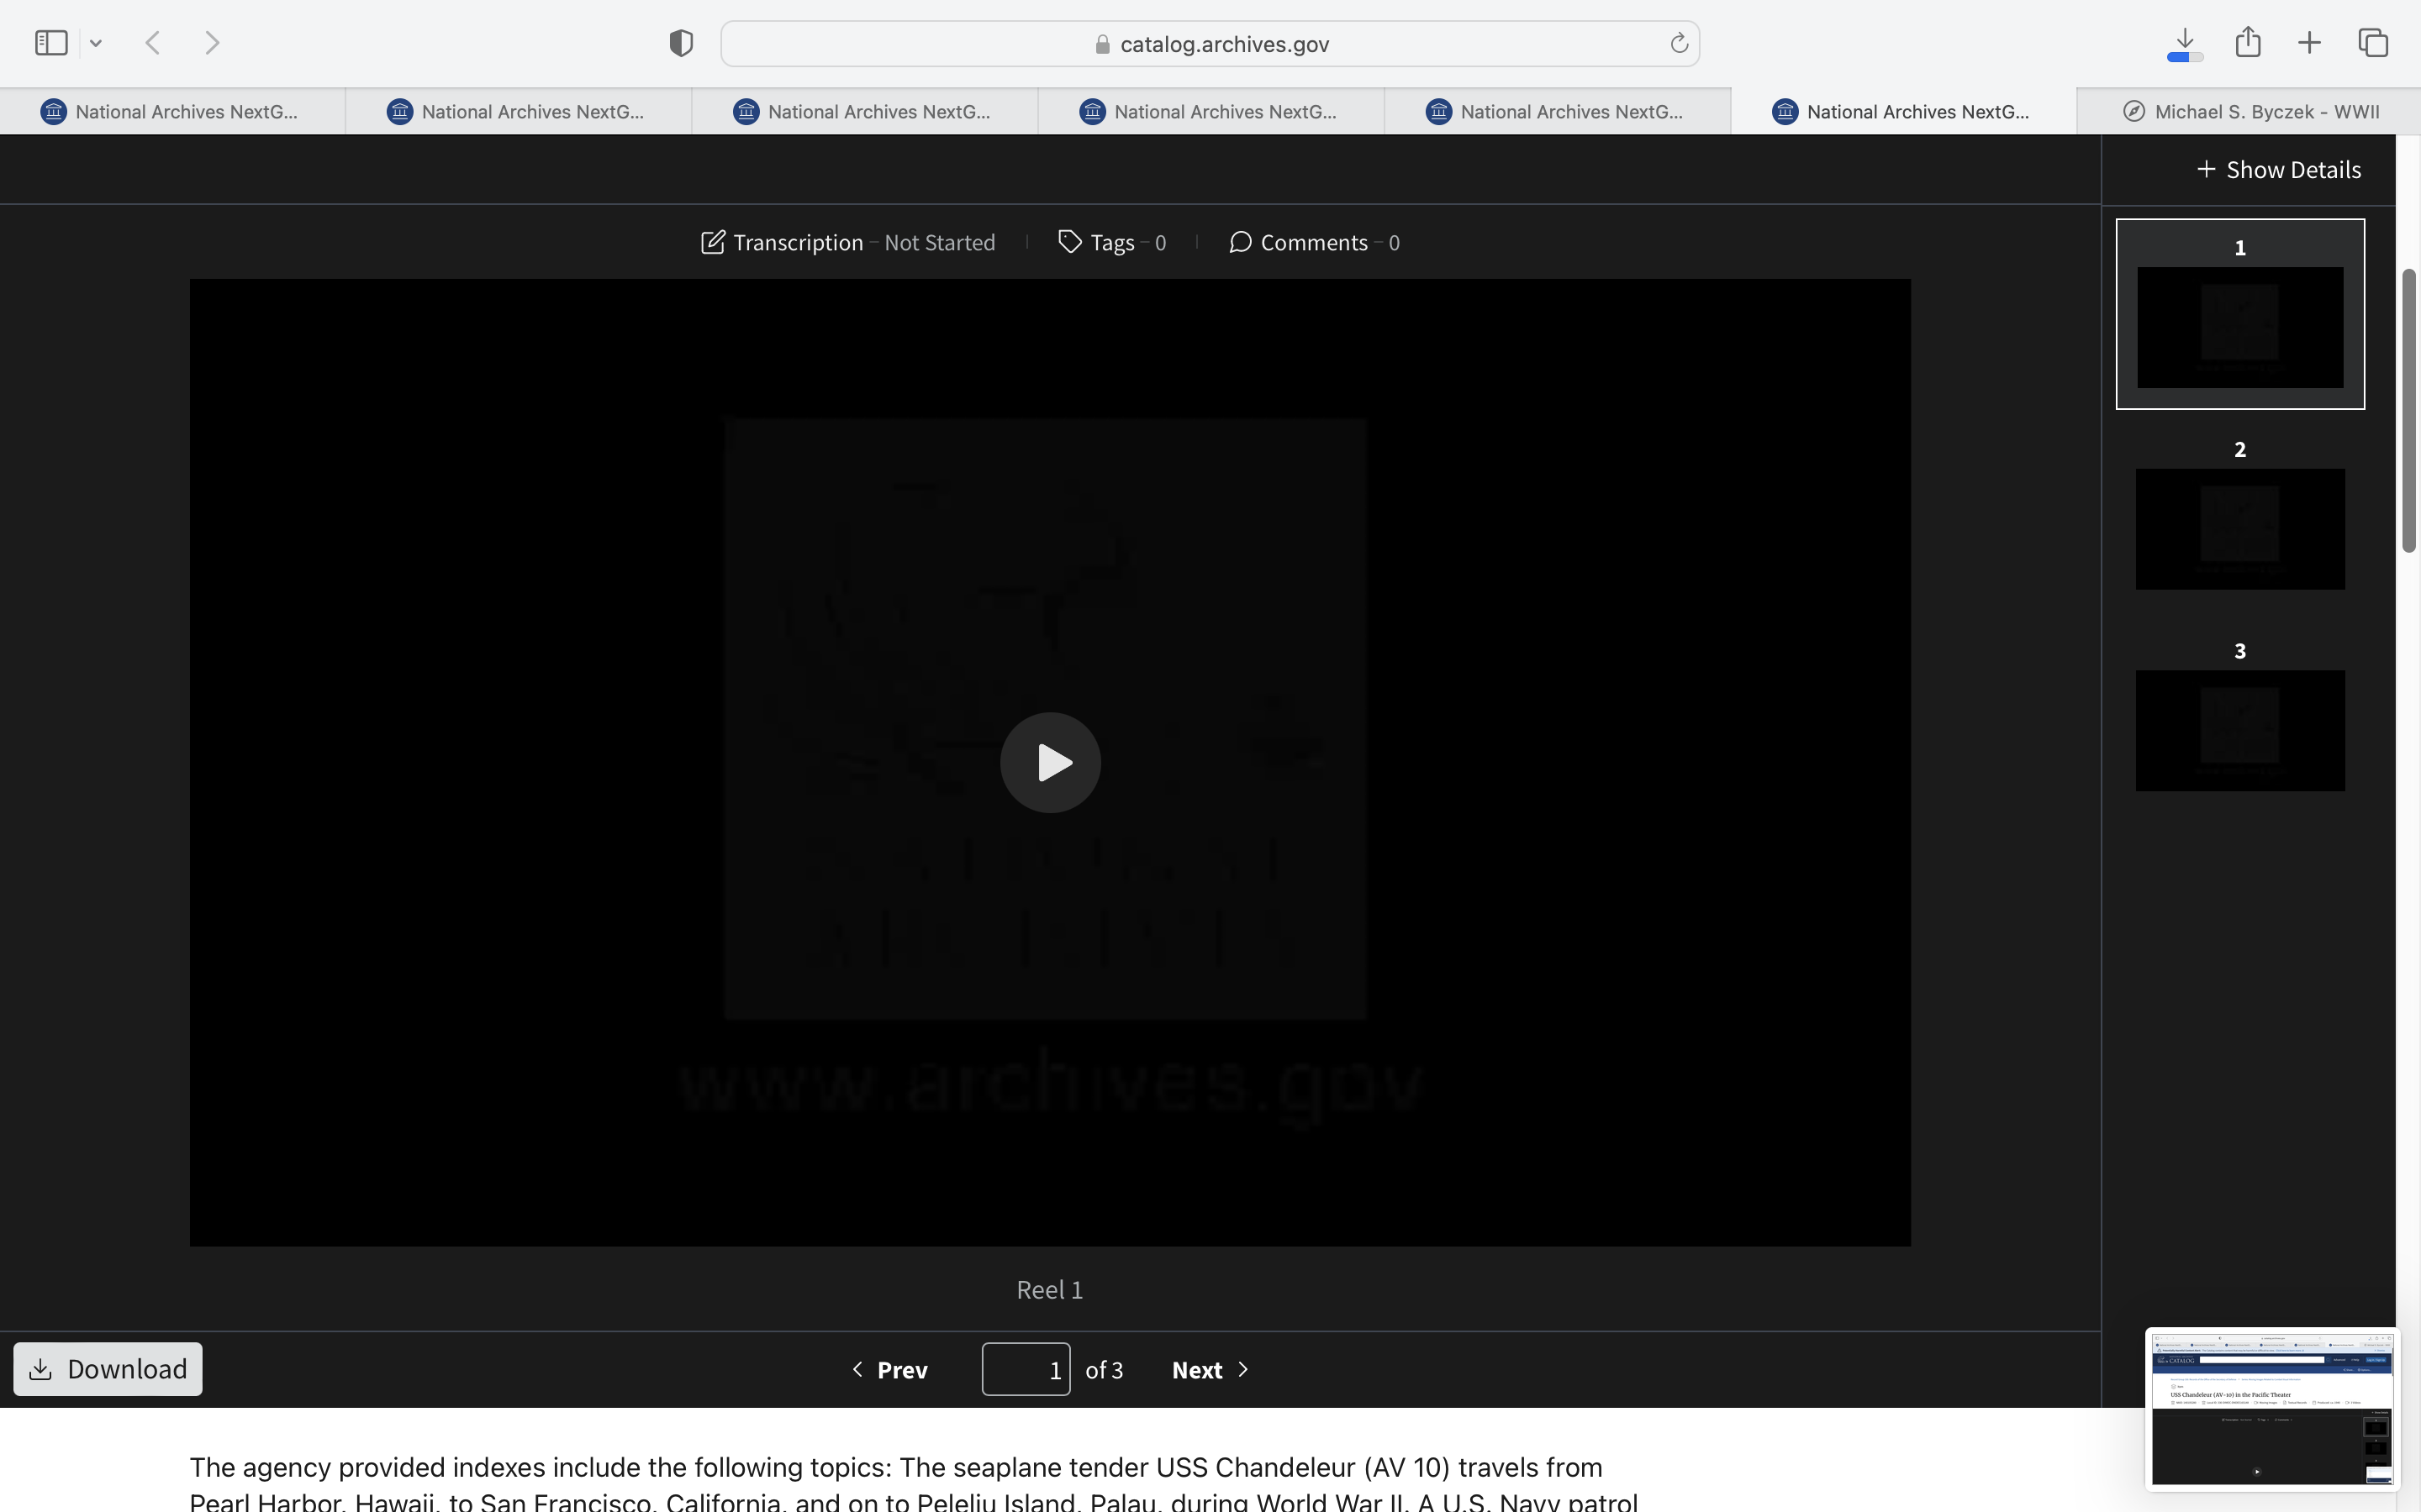
Task: Open Tags section
Action: (1111, 242)
